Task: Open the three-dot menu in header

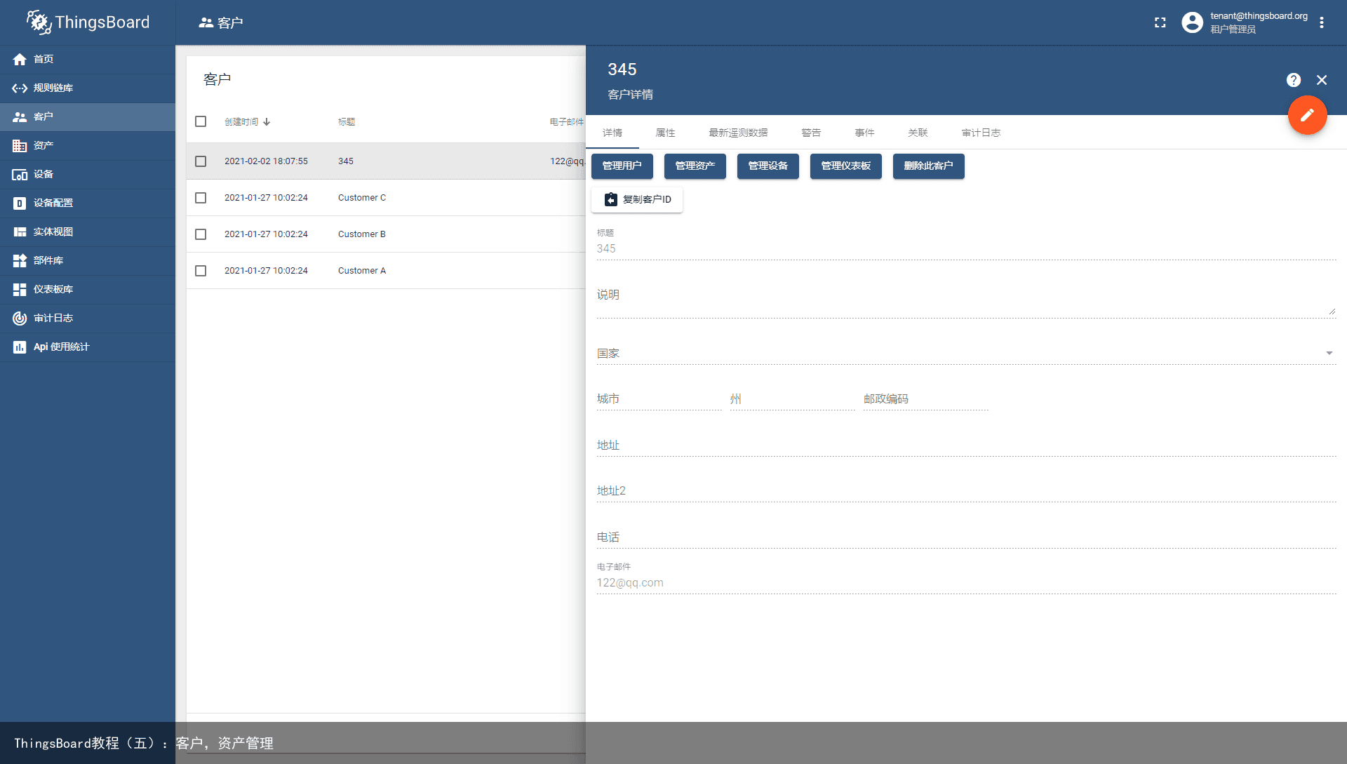Action: (x=1322, y=22)
